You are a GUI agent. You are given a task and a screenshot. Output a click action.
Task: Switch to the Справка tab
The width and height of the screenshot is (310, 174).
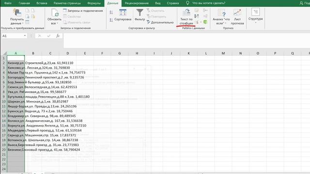coord(173,3)
